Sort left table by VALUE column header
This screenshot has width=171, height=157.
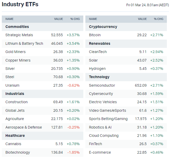(x=58, y=19)
